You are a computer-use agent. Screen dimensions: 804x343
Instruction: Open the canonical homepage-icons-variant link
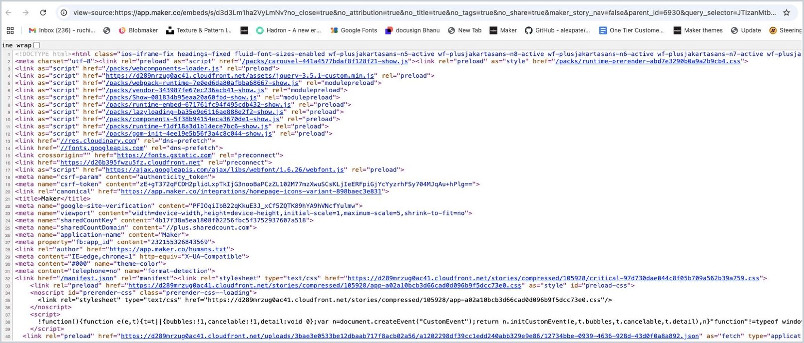tap(251, 191)
